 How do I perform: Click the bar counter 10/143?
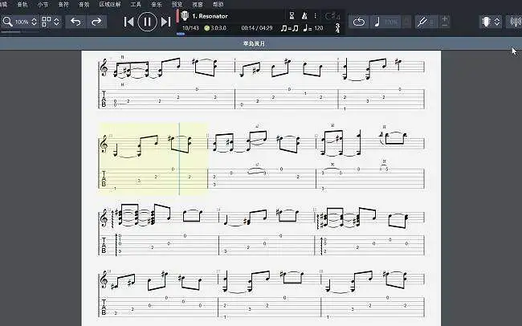pyautogui.click(x=190, y=28)
